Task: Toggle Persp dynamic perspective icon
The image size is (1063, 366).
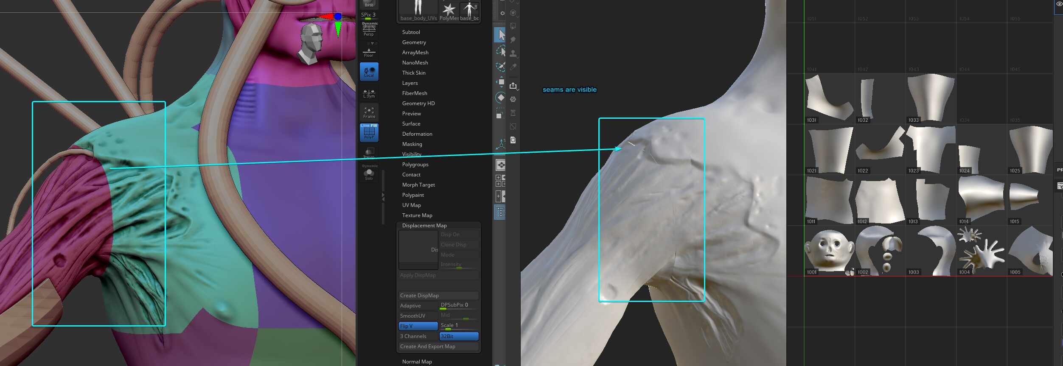Action: click(x=369, y=29)
